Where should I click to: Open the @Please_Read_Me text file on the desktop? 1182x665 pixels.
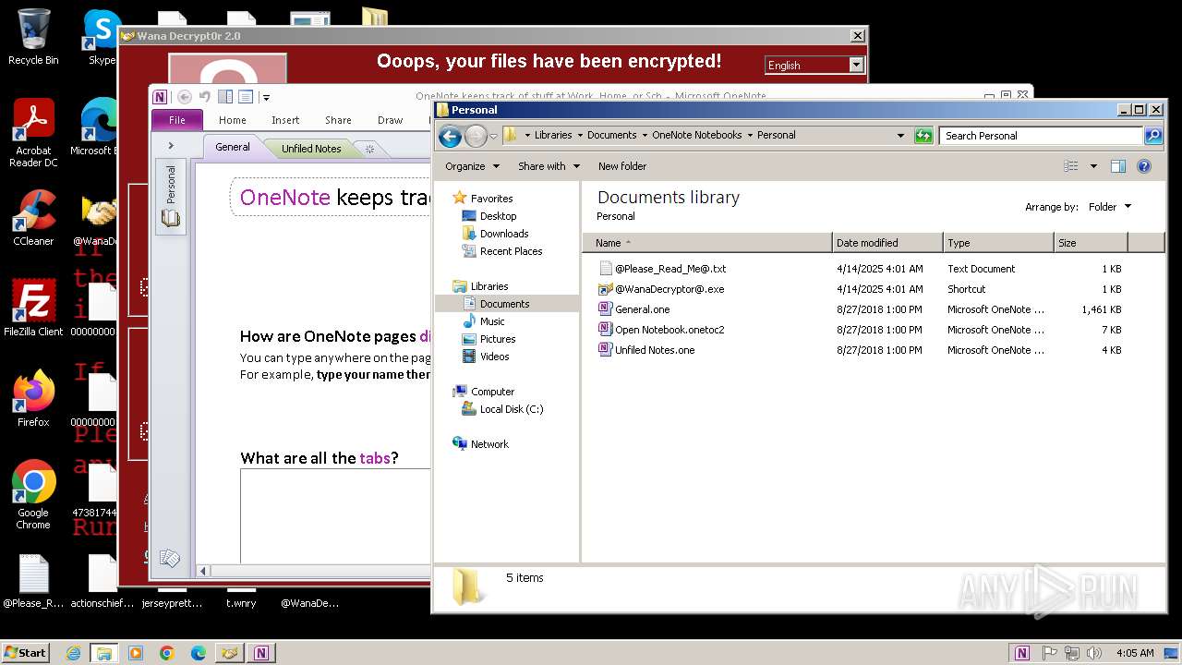coord(33,582)
